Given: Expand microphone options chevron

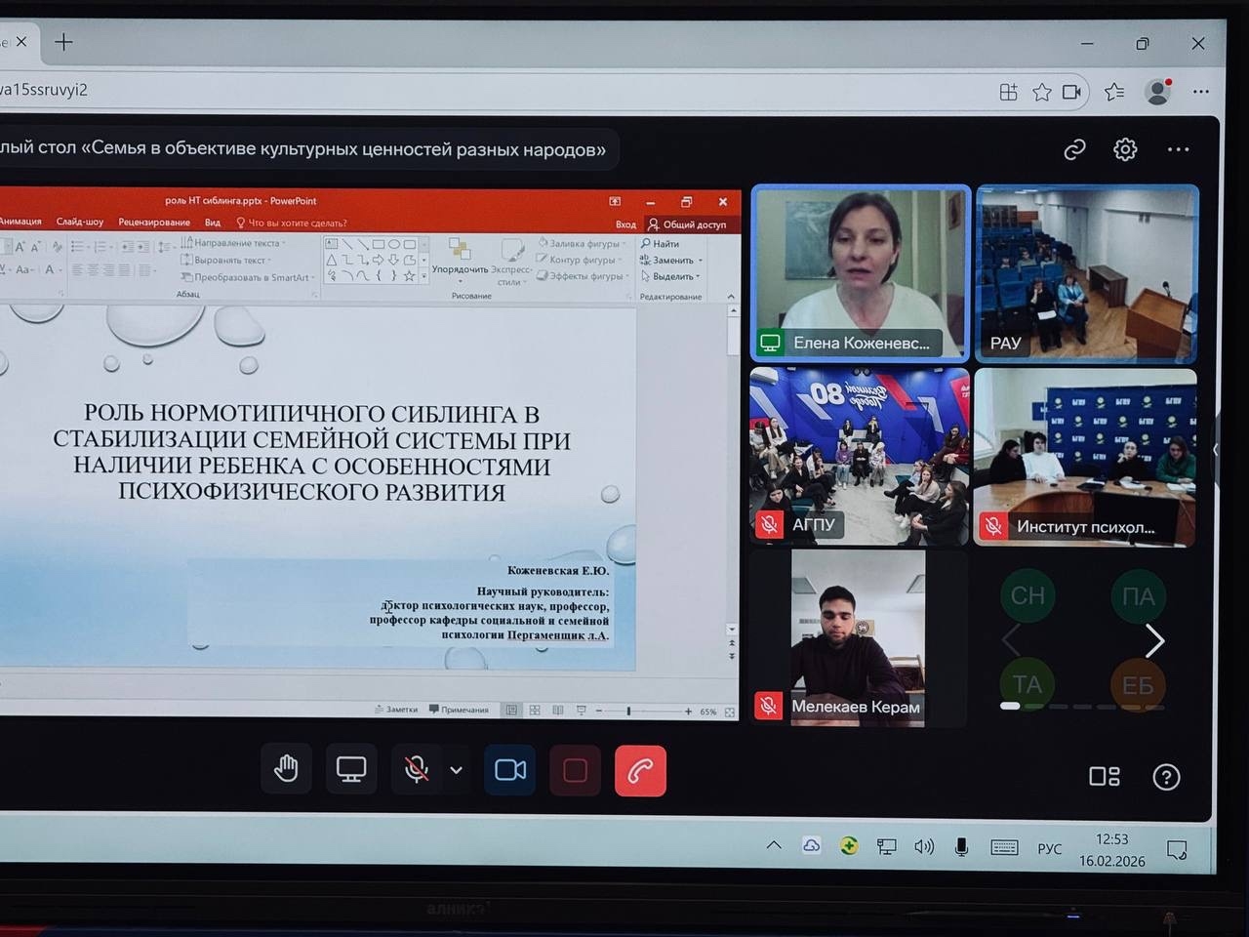Looking at the screenshot, I should tap(456, 770).
